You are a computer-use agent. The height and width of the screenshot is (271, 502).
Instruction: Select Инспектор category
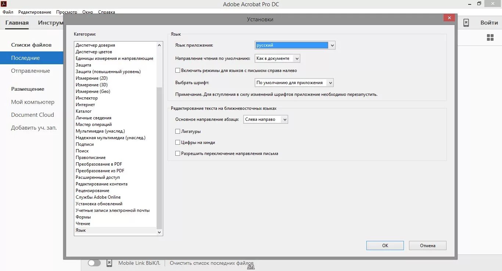click(115, 98)
